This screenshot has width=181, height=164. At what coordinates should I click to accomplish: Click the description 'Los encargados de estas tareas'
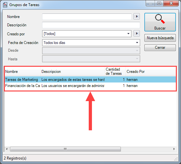click(x=73, y=80)
